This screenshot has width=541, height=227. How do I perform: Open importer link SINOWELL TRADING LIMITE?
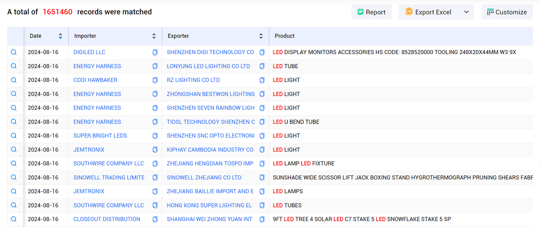pos(109,177)
